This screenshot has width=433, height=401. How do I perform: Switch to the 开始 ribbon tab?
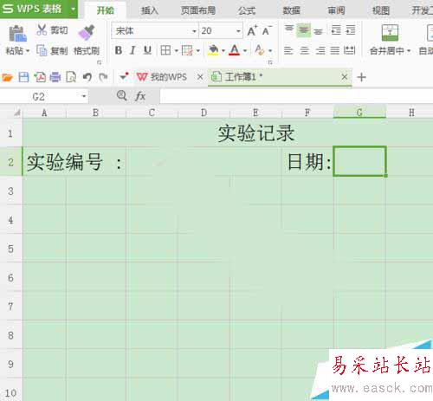[106, 10]
